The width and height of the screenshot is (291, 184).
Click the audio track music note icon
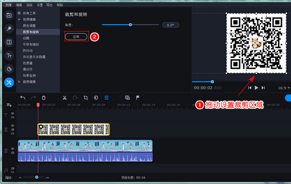[6, 170]
